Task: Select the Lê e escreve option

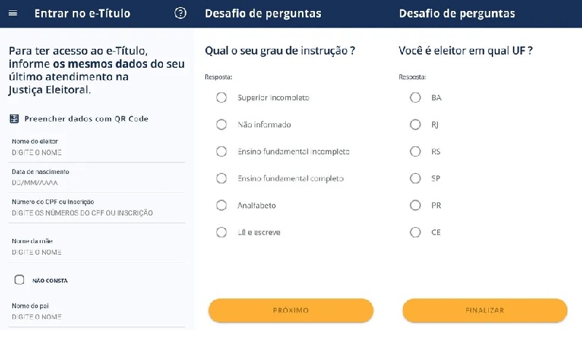Action: pyautogui.click(x=222, y=232)
